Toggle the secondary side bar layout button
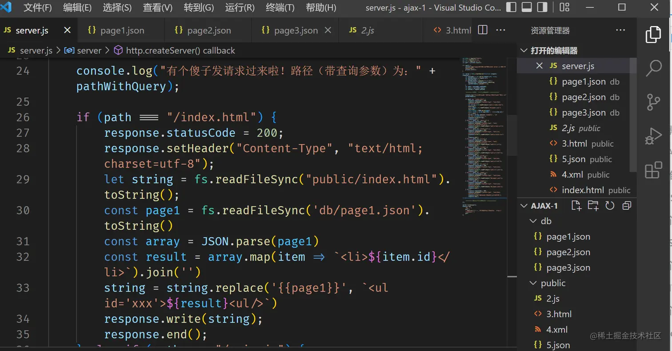The image size is (672, 351). click(542, 8)
